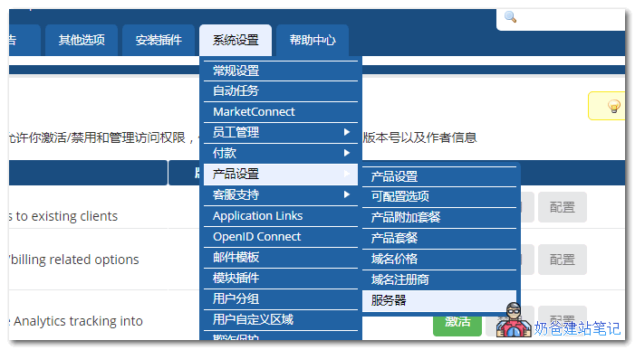Expand the 员工管理 submenu arrow
Viewport: 635px width, 350px height.
(x=346, y=132)
